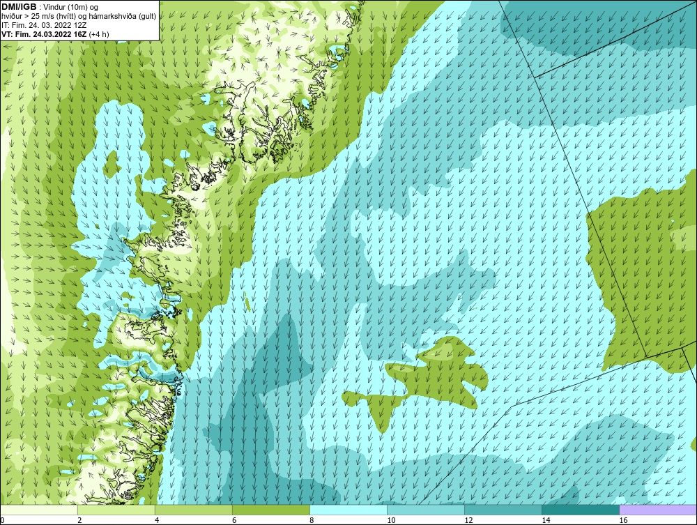Image resolution: width=697 pixels, height=525 pixels.
Task: Click the legend label '6'
Action: pyautogui.click(x=234, y=520)
